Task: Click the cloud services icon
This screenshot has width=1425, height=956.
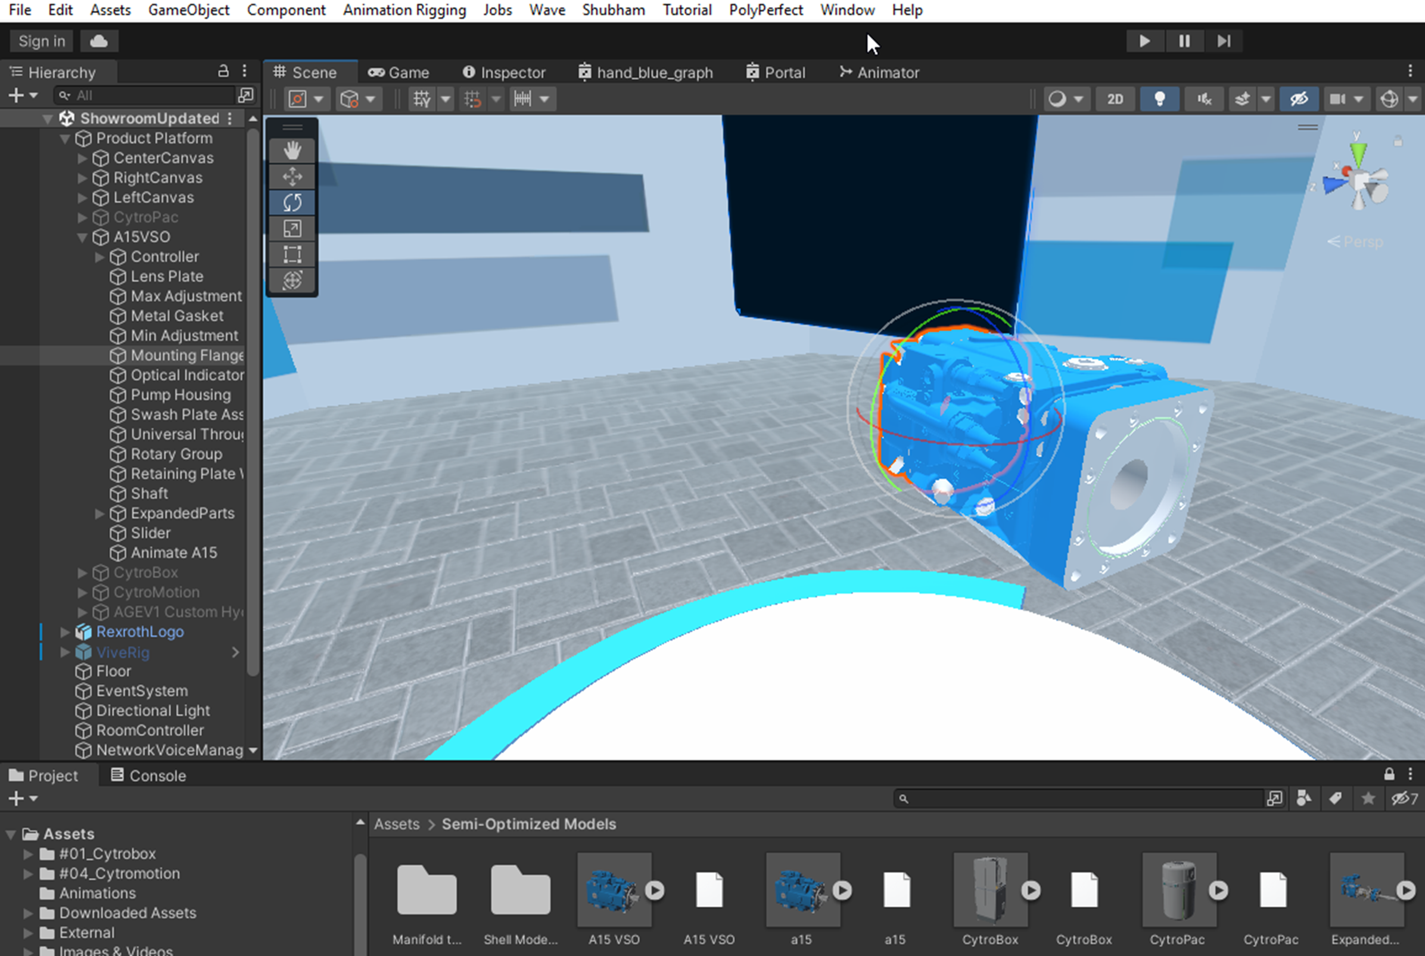Action: coord(99,41)
